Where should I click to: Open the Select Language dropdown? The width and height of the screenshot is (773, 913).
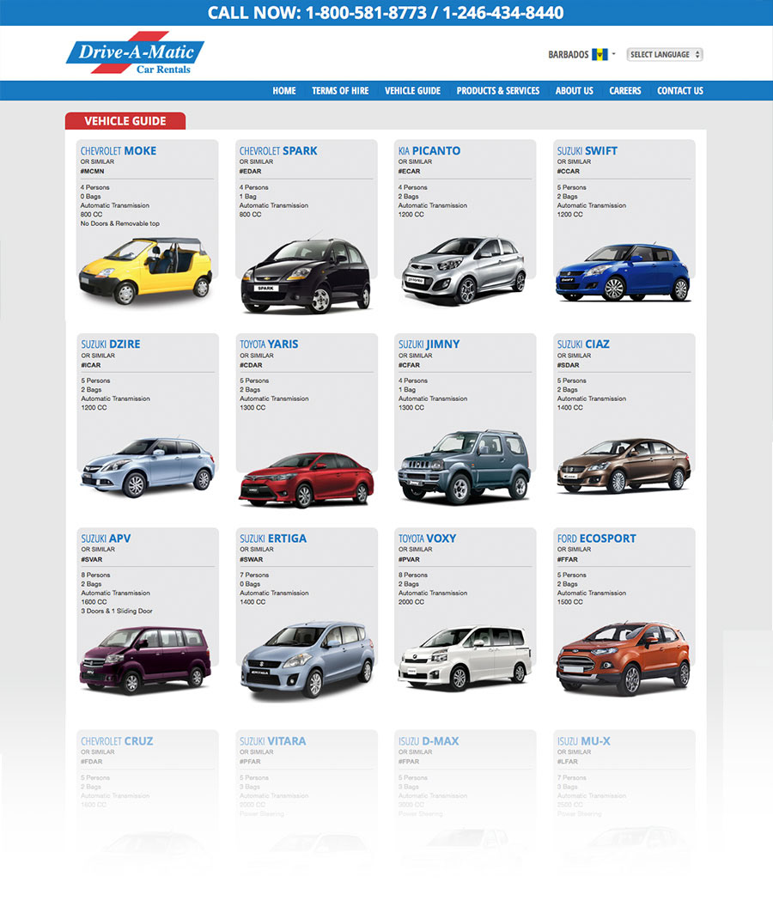click(x=665, y=54)
